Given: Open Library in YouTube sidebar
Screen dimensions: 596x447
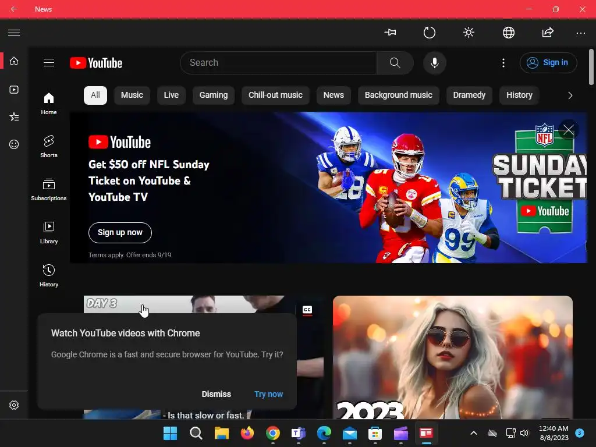Looking at the screenshot, I should click(49, 233).
